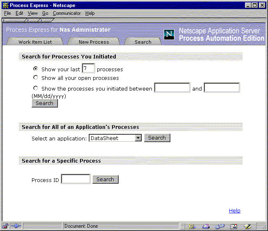268x231 pixels.
Task: Click 'Search for a Specific Process' heading
Action: click(x=62, y=161)
